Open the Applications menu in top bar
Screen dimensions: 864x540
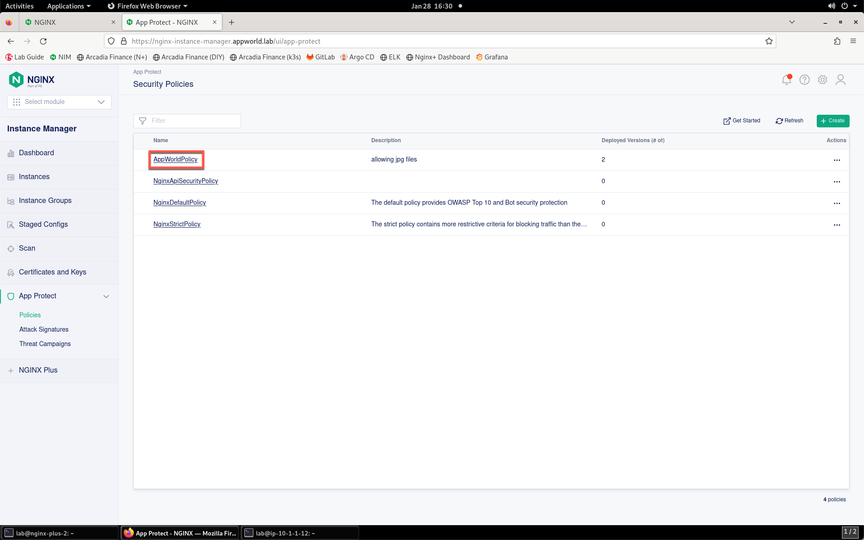tap(69, 6)
